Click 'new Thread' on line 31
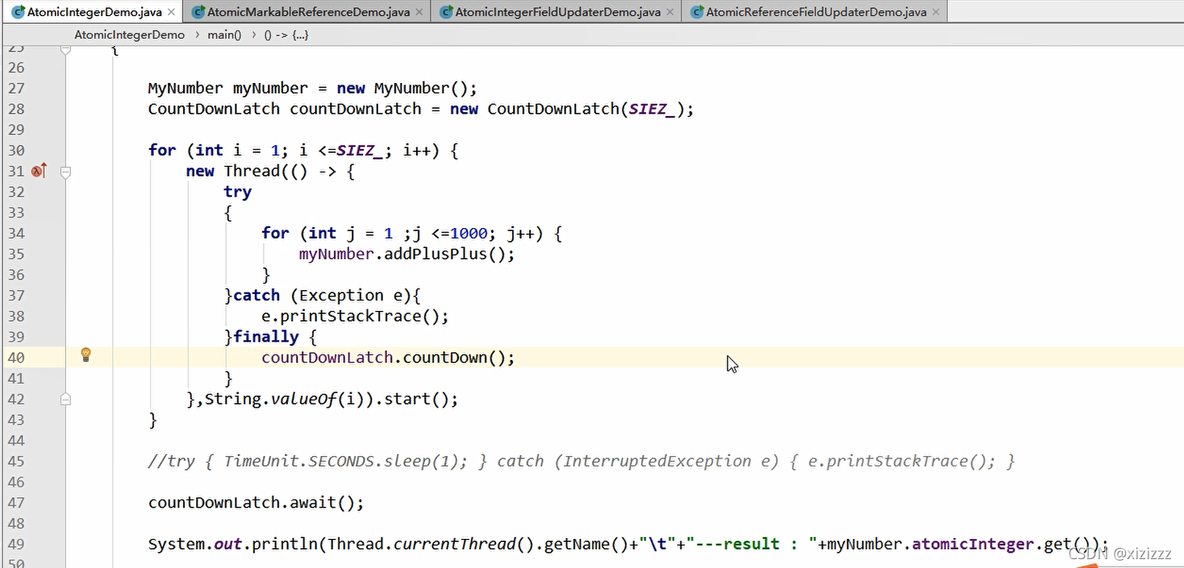The width and height of the screenshot is (1184, 568). click(232, 171)
